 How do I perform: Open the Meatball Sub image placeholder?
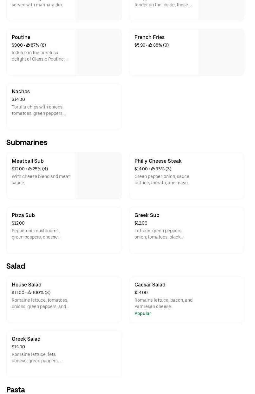coord(98,176)
